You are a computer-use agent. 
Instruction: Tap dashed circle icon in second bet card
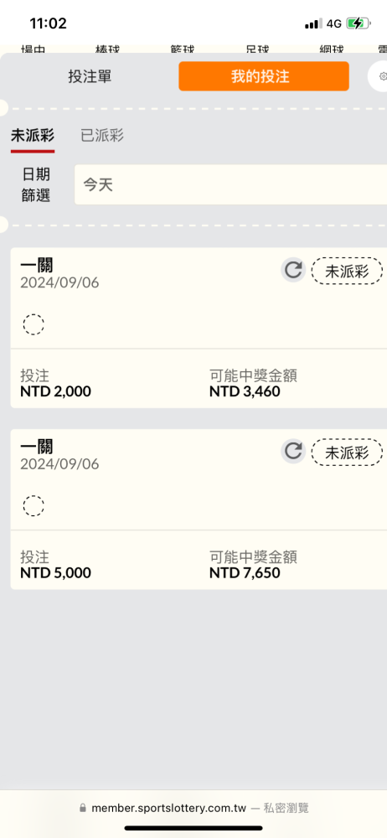(x=34, y=506)
